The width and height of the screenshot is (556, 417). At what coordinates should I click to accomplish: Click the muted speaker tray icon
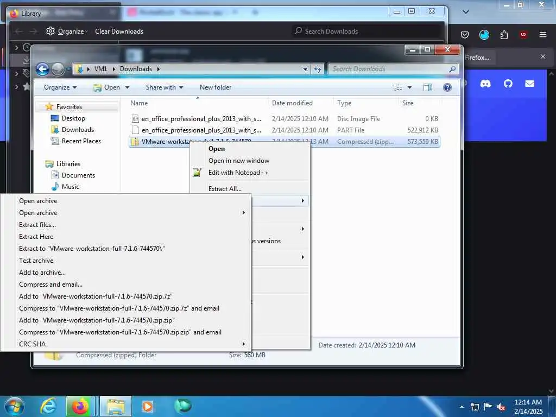point(501,407)
